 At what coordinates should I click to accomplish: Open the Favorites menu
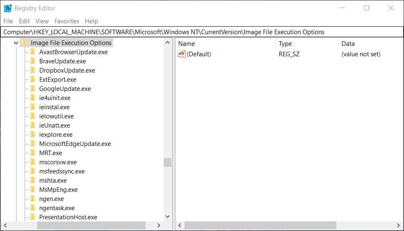pyautogui.click(x=67, y=21)
